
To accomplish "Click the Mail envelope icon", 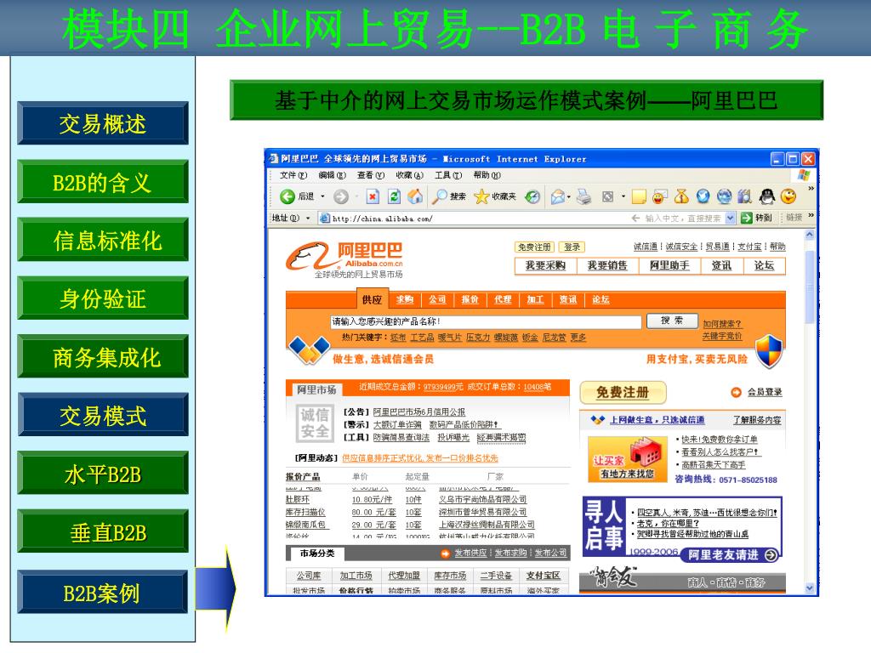I will pos(558,196).
